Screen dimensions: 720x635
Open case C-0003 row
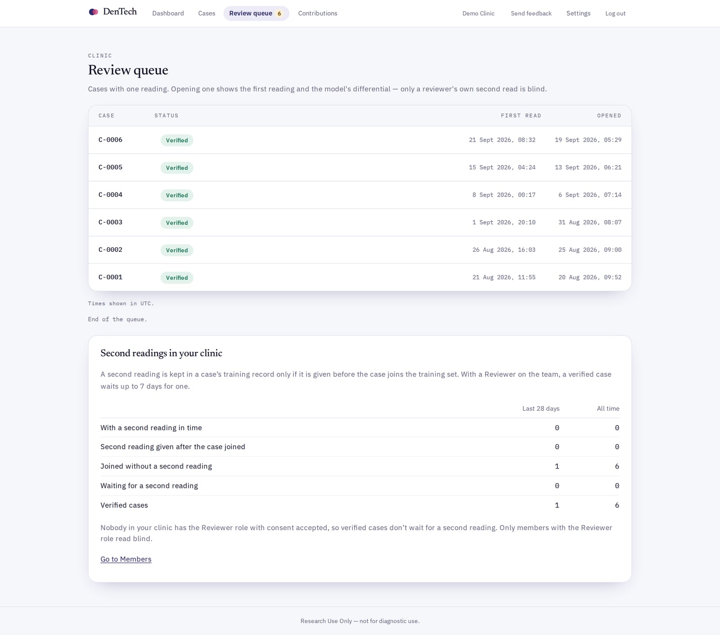[360, 222]
